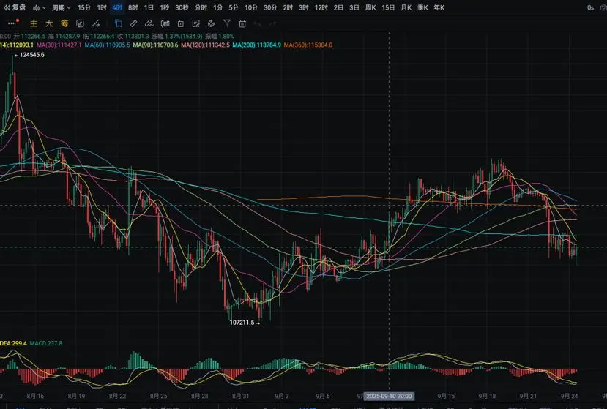This screenshot has height=409, width=607.
Task: Click the 124545.6 high price label
Action: [31, 55]
